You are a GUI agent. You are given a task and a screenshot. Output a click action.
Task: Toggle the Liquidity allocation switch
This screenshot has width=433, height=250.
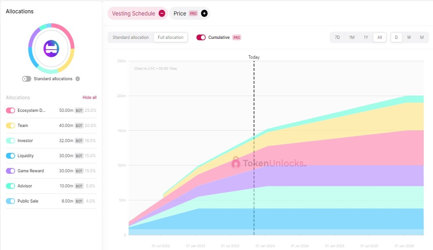10,156
